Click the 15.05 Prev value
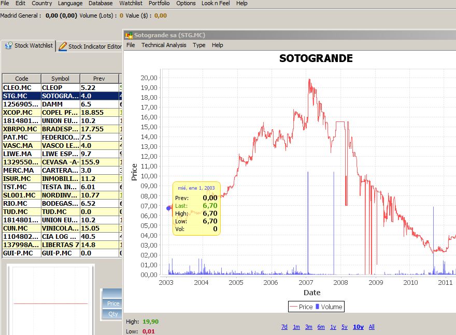This screenshot has height=335, width=456. [x=99, y=229]
